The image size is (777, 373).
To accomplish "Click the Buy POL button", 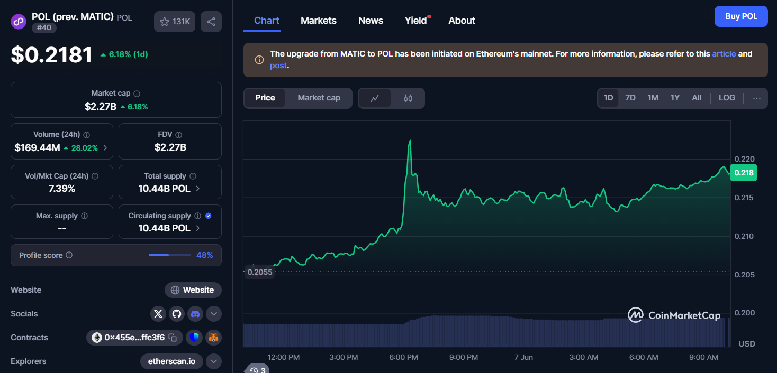I will click(x=740, y=16).
